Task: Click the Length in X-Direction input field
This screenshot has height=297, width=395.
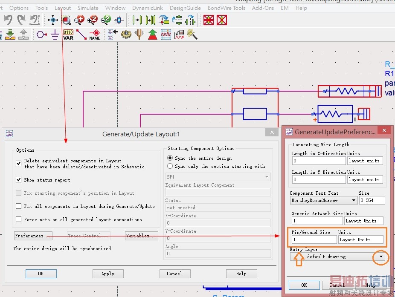Action: (x=319, y=161)
